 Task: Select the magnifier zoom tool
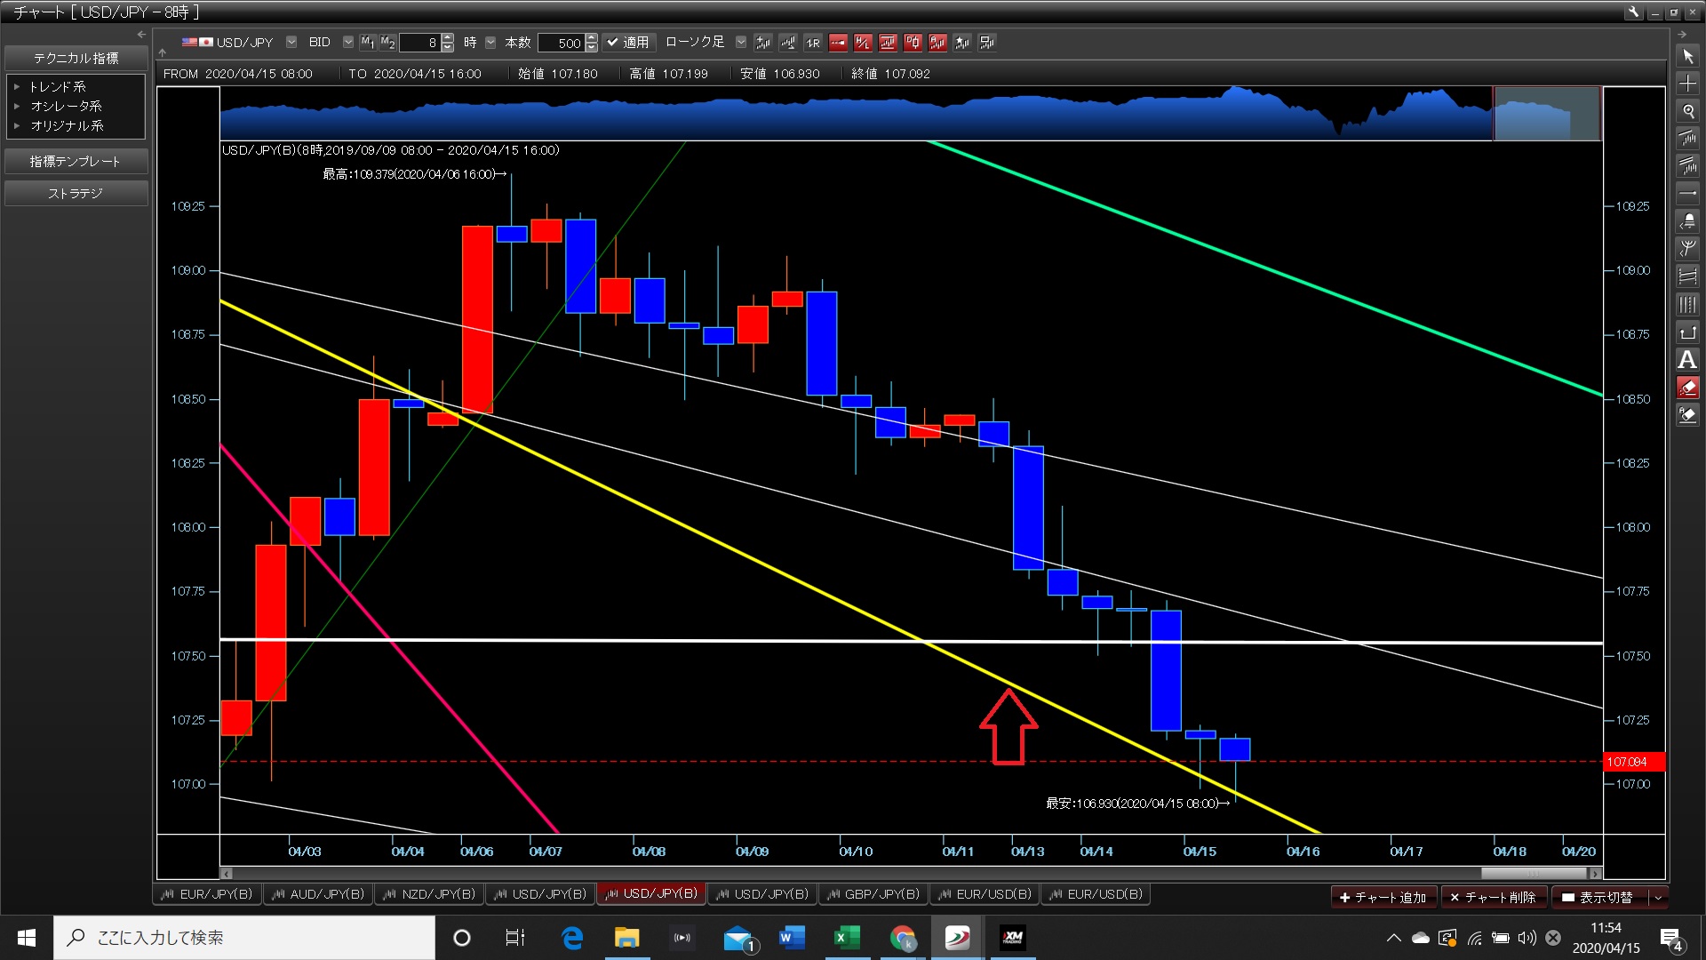point(1687,111)
